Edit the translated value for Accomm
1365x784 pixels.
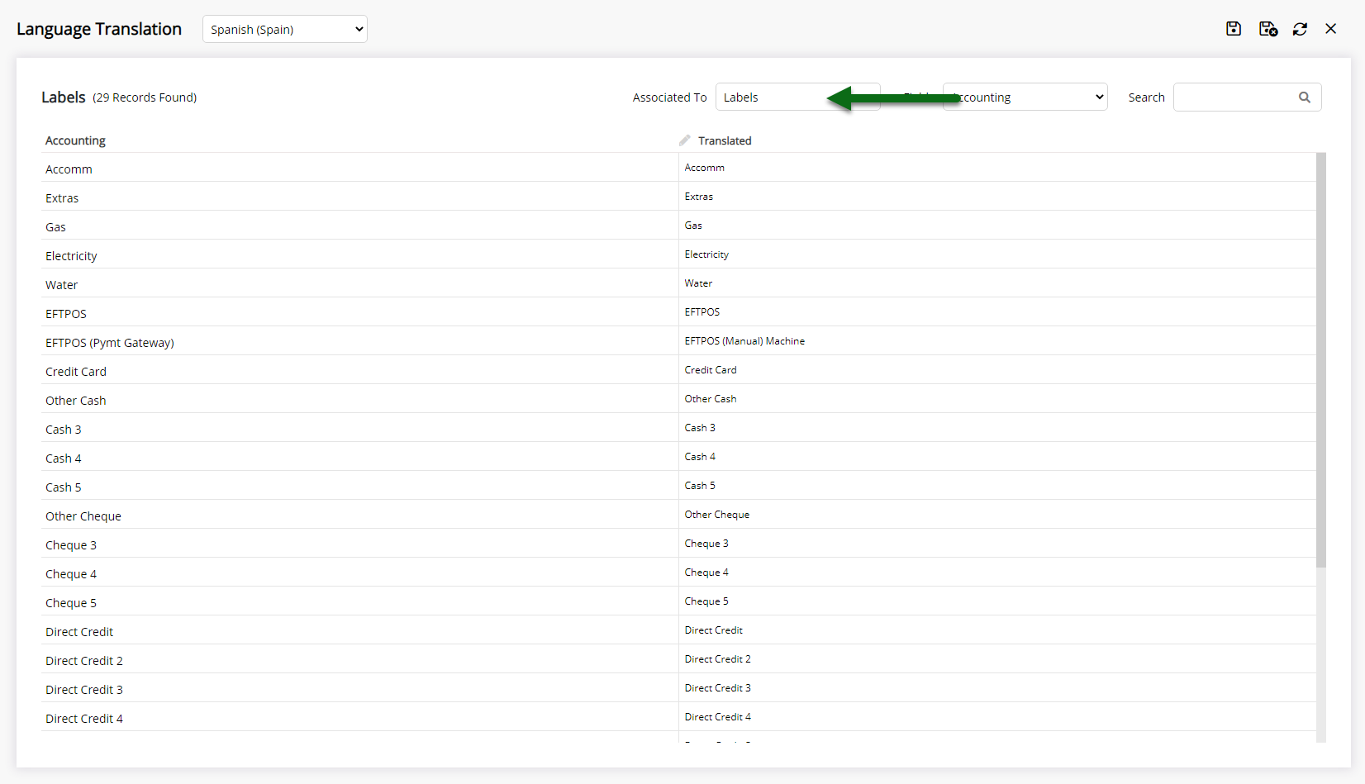point(997,168)
